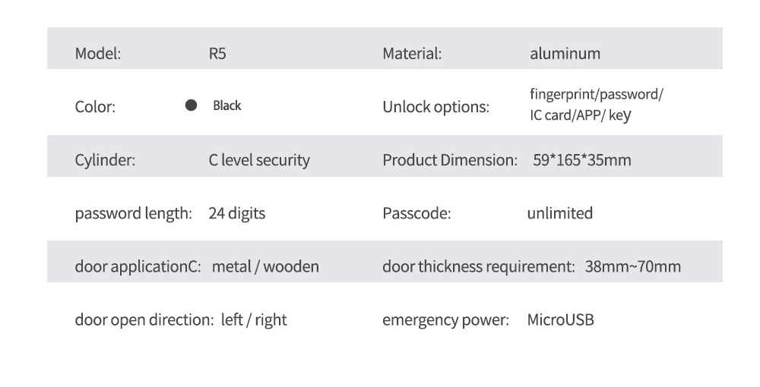Viewport: 760px width, 387px height.
Task: Click the black color dot swatch
Action: coord(192,105)
